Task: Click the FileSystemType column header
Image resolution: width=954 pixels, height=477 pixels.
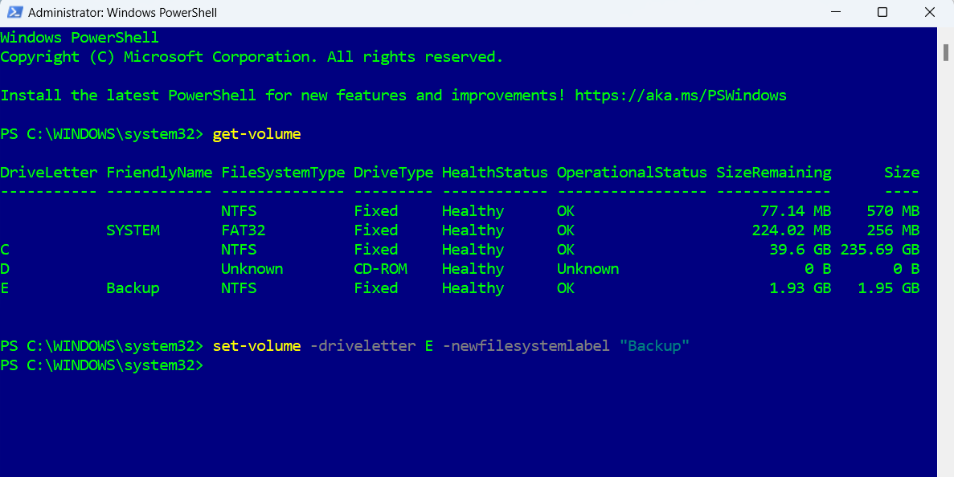Action: 283,173
